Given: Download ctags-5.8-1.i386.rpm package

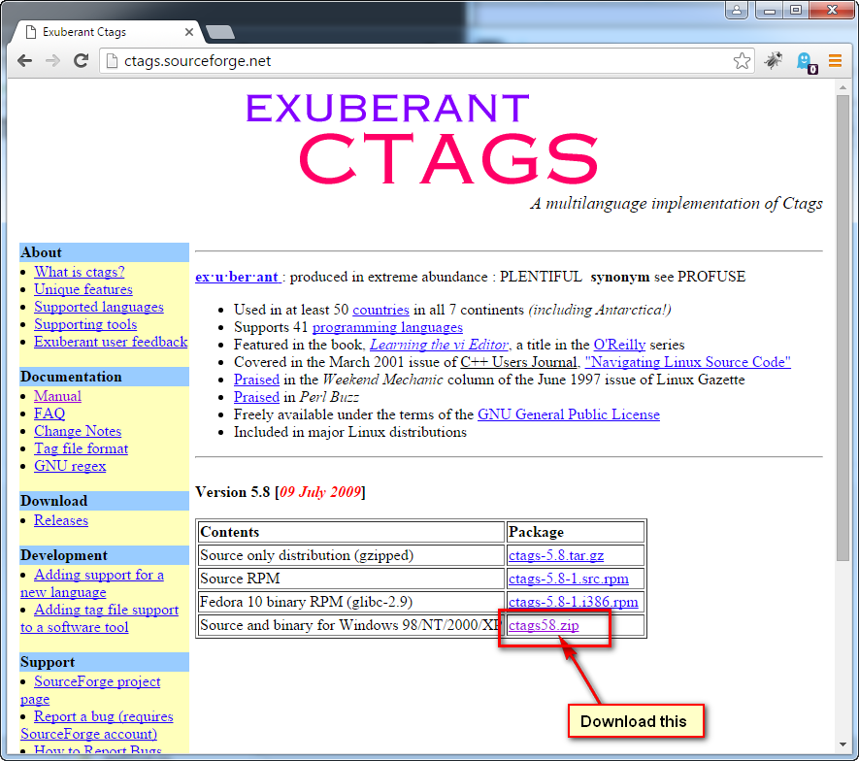Looking at the screenshot, I should point(573,602).
